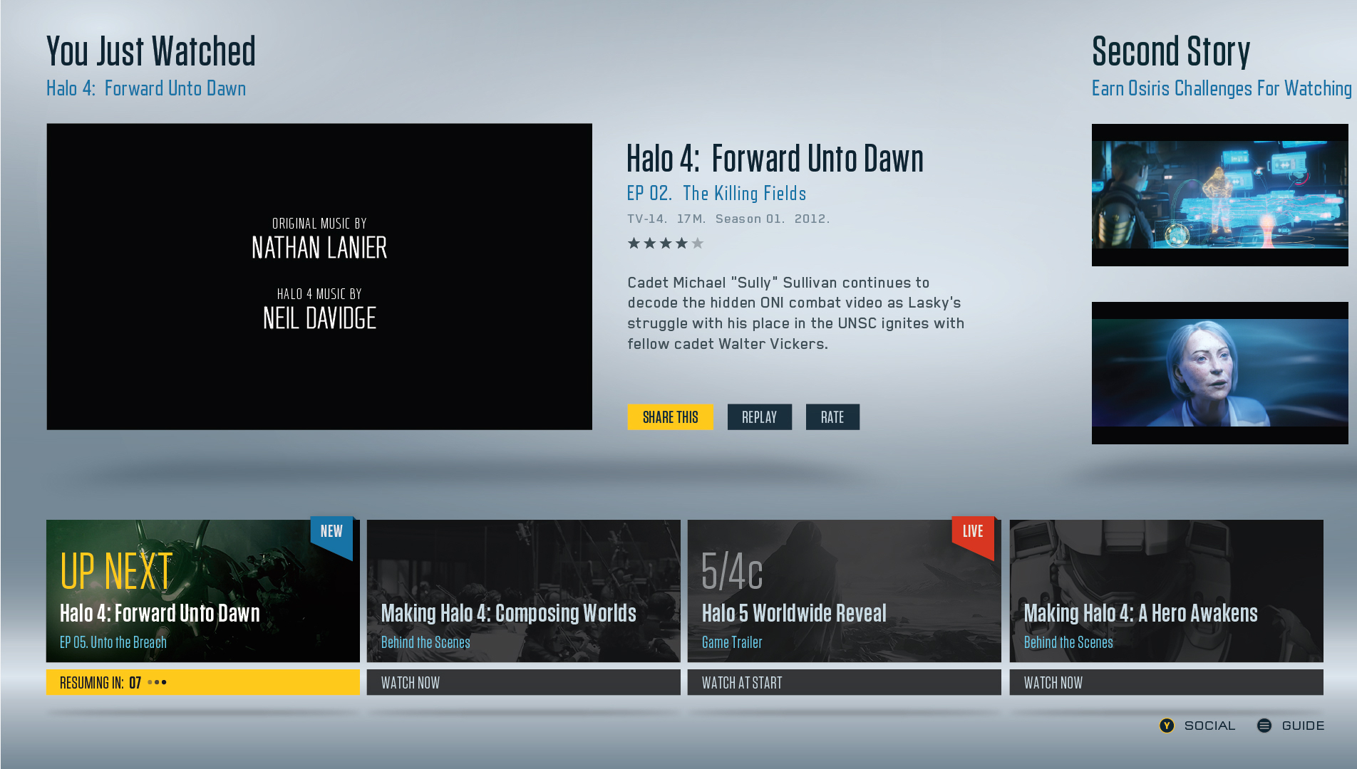Open the Up Next Forward Unto Dawn card
This screenshot has width=1357, height=769.
[202, 591]
